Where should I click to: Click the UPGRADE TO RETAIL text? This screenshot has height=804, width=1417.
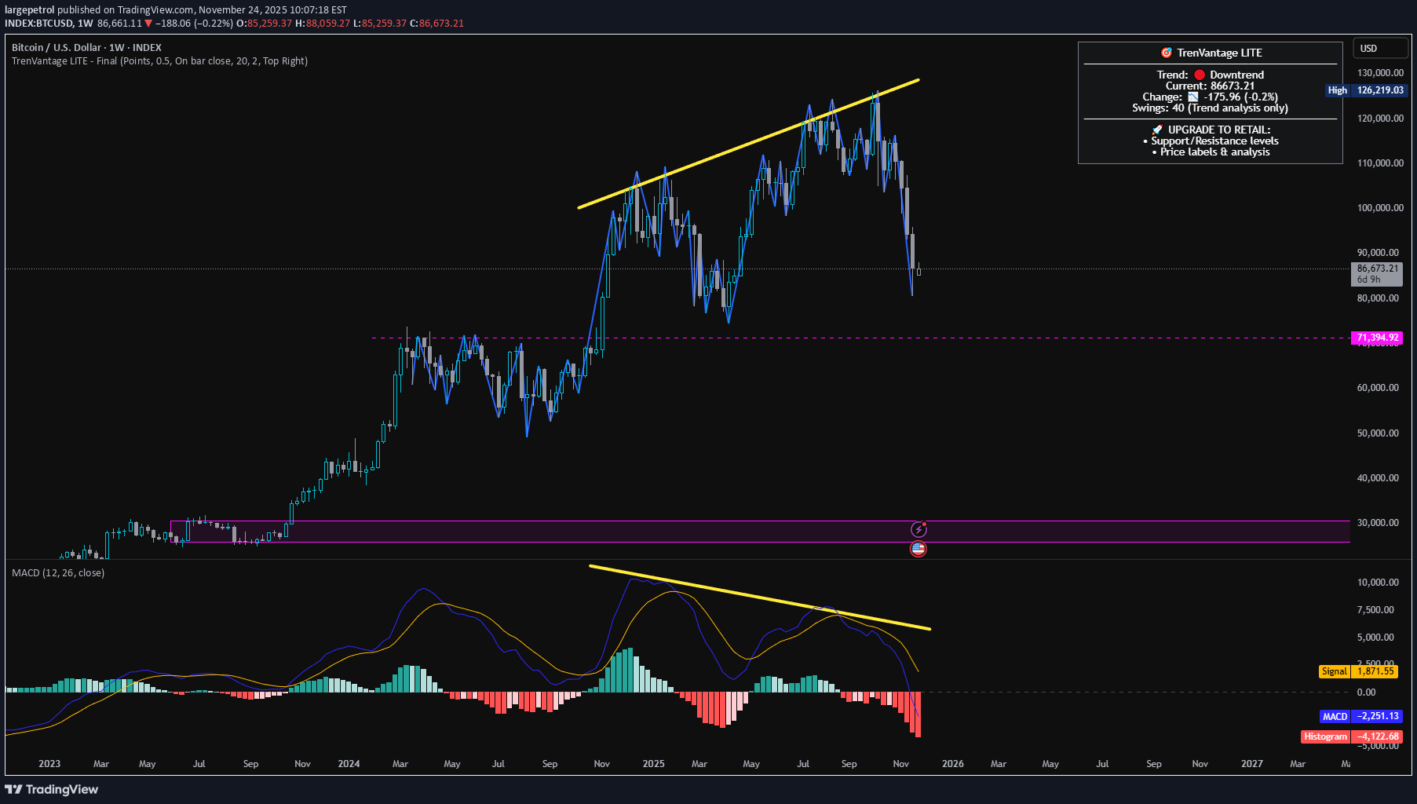click(x=1218, y=130)
